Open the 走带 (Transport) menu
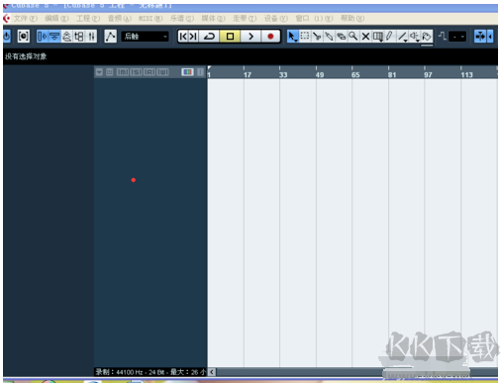The width and height of the screenshot is (501, 383). coord(245,19)
